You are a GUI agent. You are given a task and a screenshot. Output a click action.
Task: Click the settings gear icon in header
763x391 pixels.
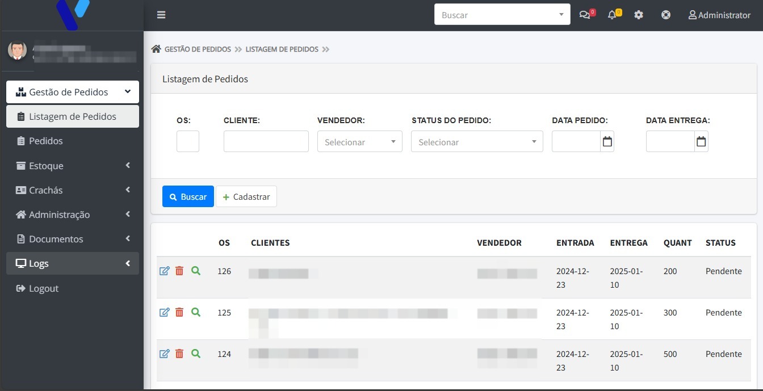pyautogui.click(x=639, y=15)
